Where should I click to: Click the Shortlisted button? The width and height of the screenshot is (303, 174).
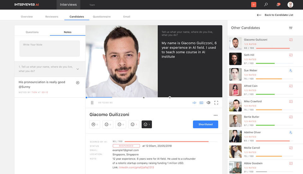[x=205, y=125]
